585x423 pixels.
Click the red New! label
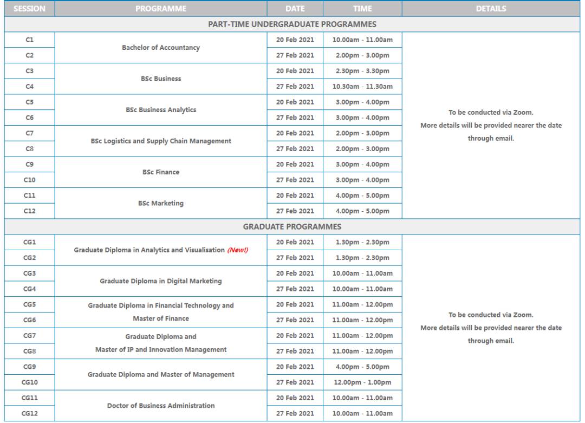(x=237, y=250)
